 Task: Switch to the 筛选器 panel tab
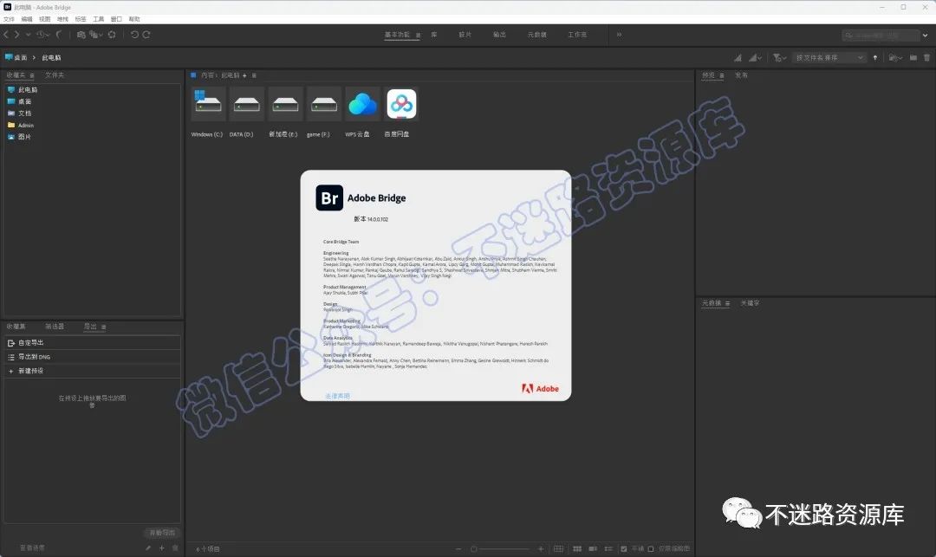coord(55,327)
